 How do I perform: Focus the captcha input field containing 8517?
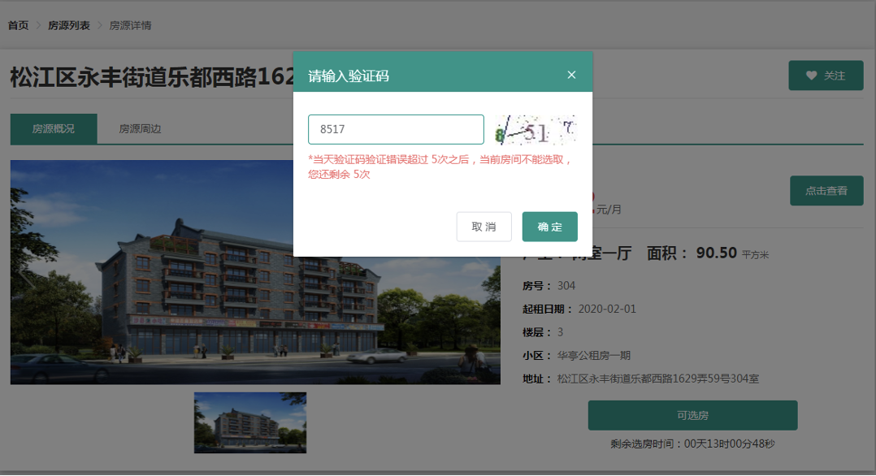[x=396, y=129]
